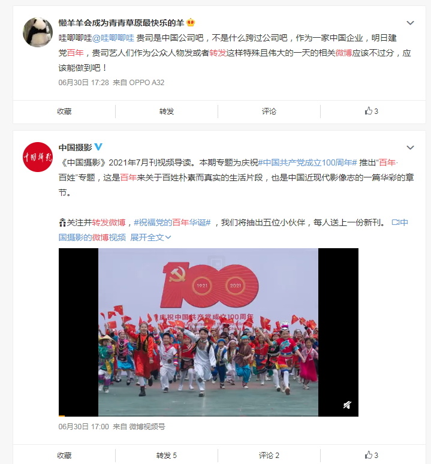Click the video camera icon link

click(396, 222)
